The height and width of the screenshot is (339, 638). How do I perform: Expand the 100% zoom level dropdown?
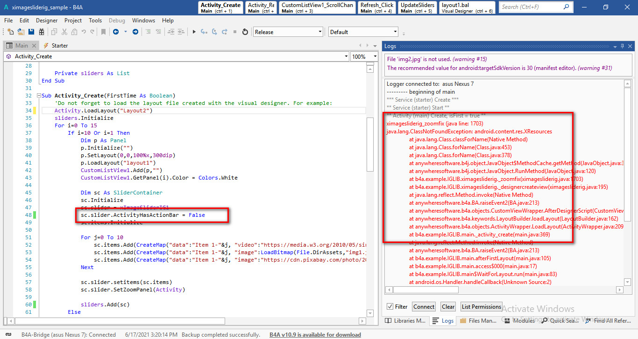(375, 56)
